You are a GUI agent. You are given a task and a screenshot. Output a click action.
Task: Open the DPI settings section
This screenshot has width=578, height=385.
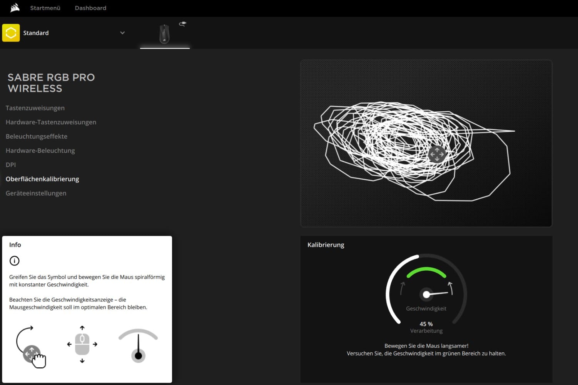[11, 165]
